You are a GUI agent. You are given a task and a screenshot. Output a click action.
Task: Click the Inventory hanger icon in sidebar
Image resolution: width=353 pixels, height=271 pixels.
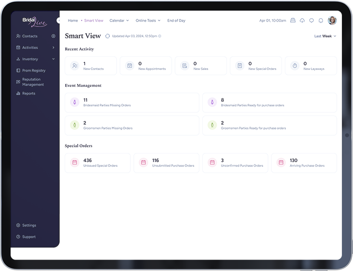click(x=18, y=59)
